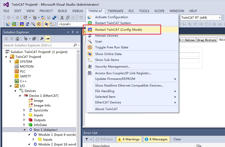
Task: Select Module 1 (Input 4 words) item
Action: coord(57,134)
